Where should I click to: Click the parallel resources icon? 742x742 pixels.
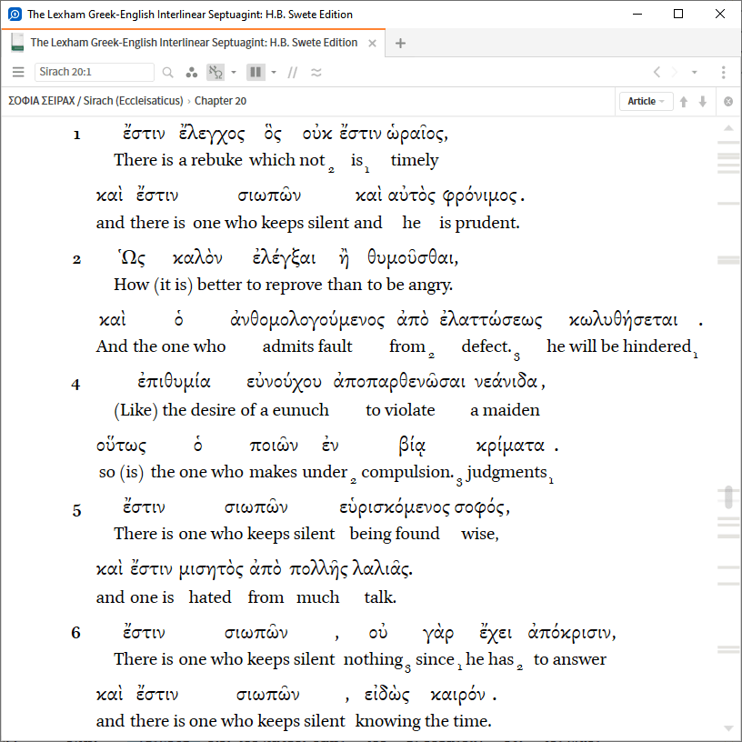pyautogui.click(x=293, y=73)
